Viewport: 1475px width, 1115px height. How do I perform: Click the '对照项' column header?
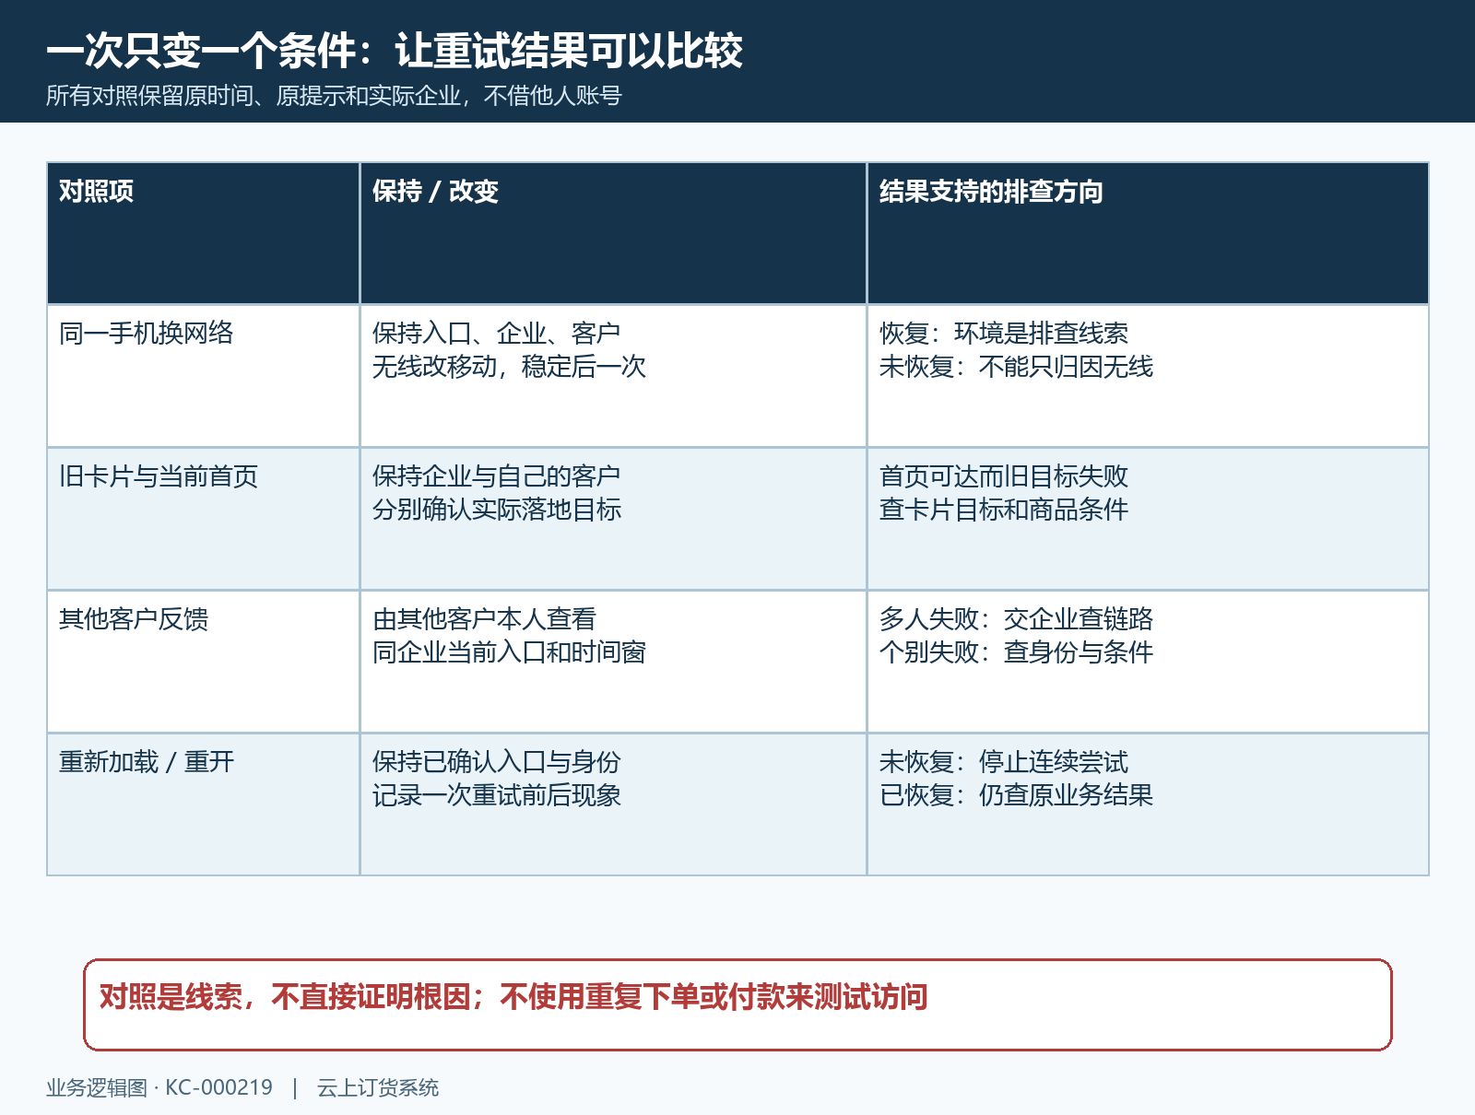tap(203, 233)
